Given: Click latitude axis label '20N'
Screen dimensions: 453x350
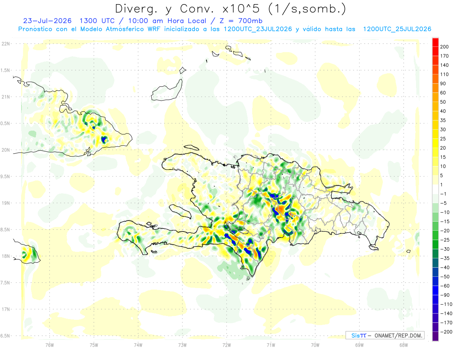Looking at the screenshot, I should pos(6,150).
